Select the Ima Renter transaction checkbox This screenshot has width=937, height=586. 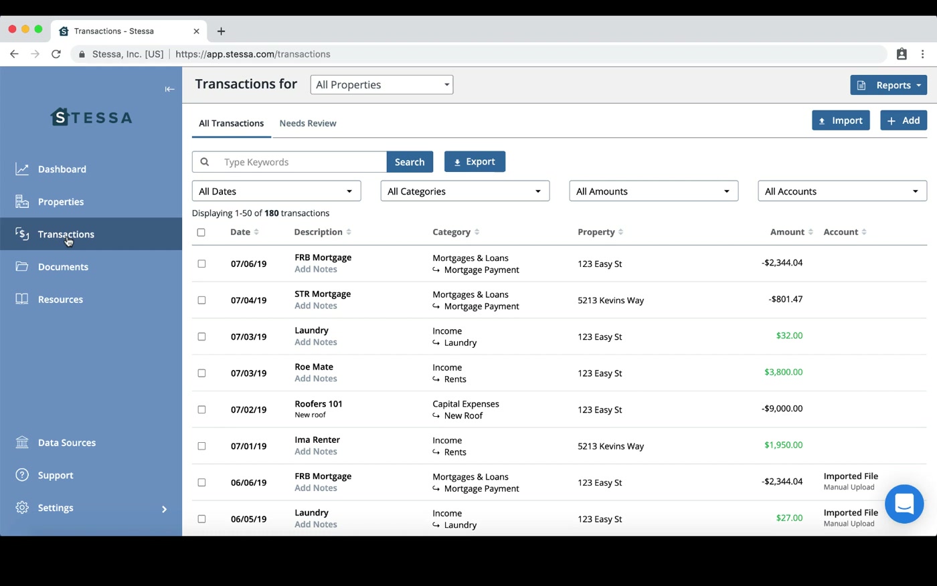(201, 446)
